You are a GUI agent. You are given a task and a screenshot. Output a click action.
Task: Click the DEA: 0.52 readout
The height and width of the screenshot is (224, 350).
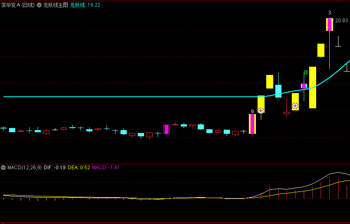(79, 168)
